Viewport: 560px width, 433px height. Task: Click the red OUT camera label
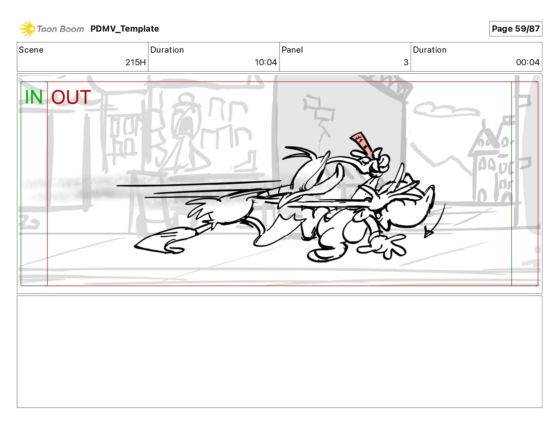(71, 97)
